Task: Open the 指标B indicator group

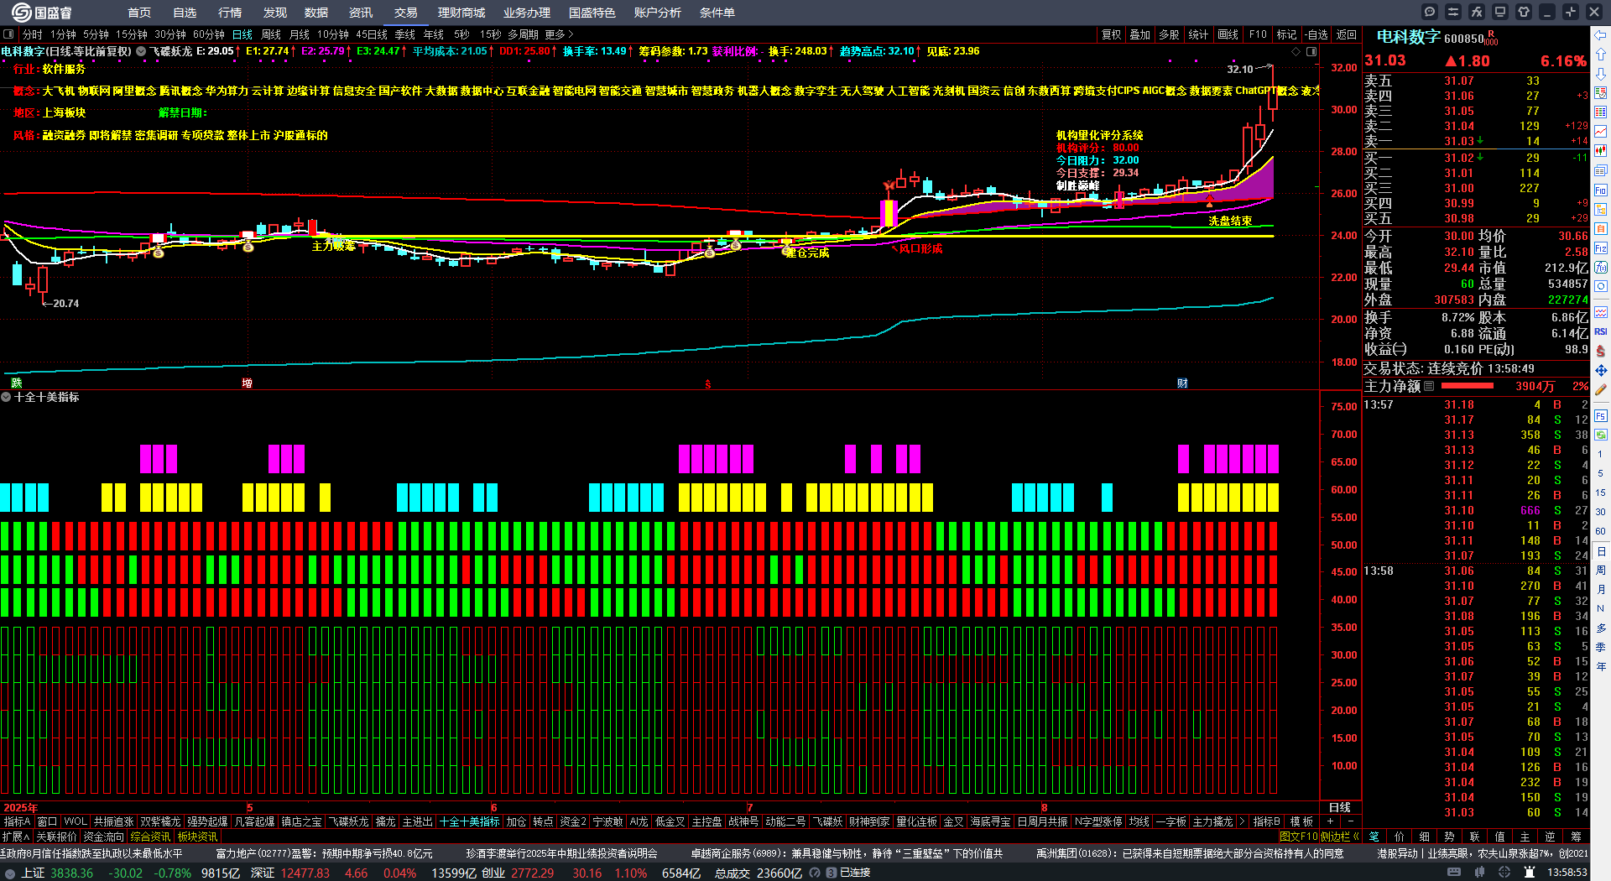Action: click(1266, 821)
